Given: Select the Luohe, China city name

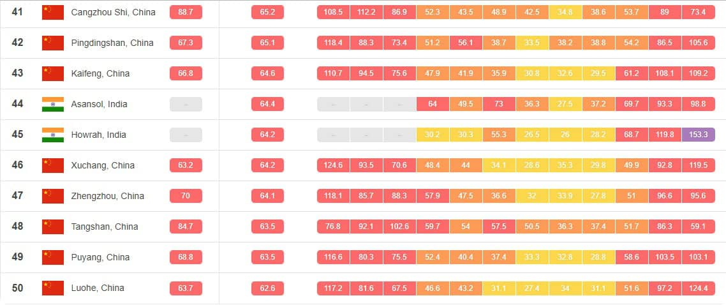Looking at the screenshot, I should 98,288.
